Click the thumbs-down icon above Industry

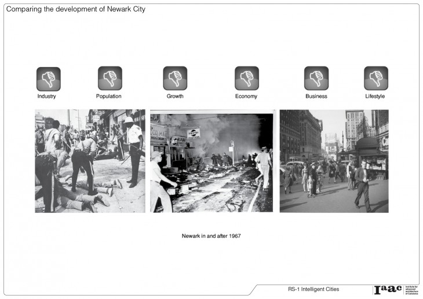[48, 78]
